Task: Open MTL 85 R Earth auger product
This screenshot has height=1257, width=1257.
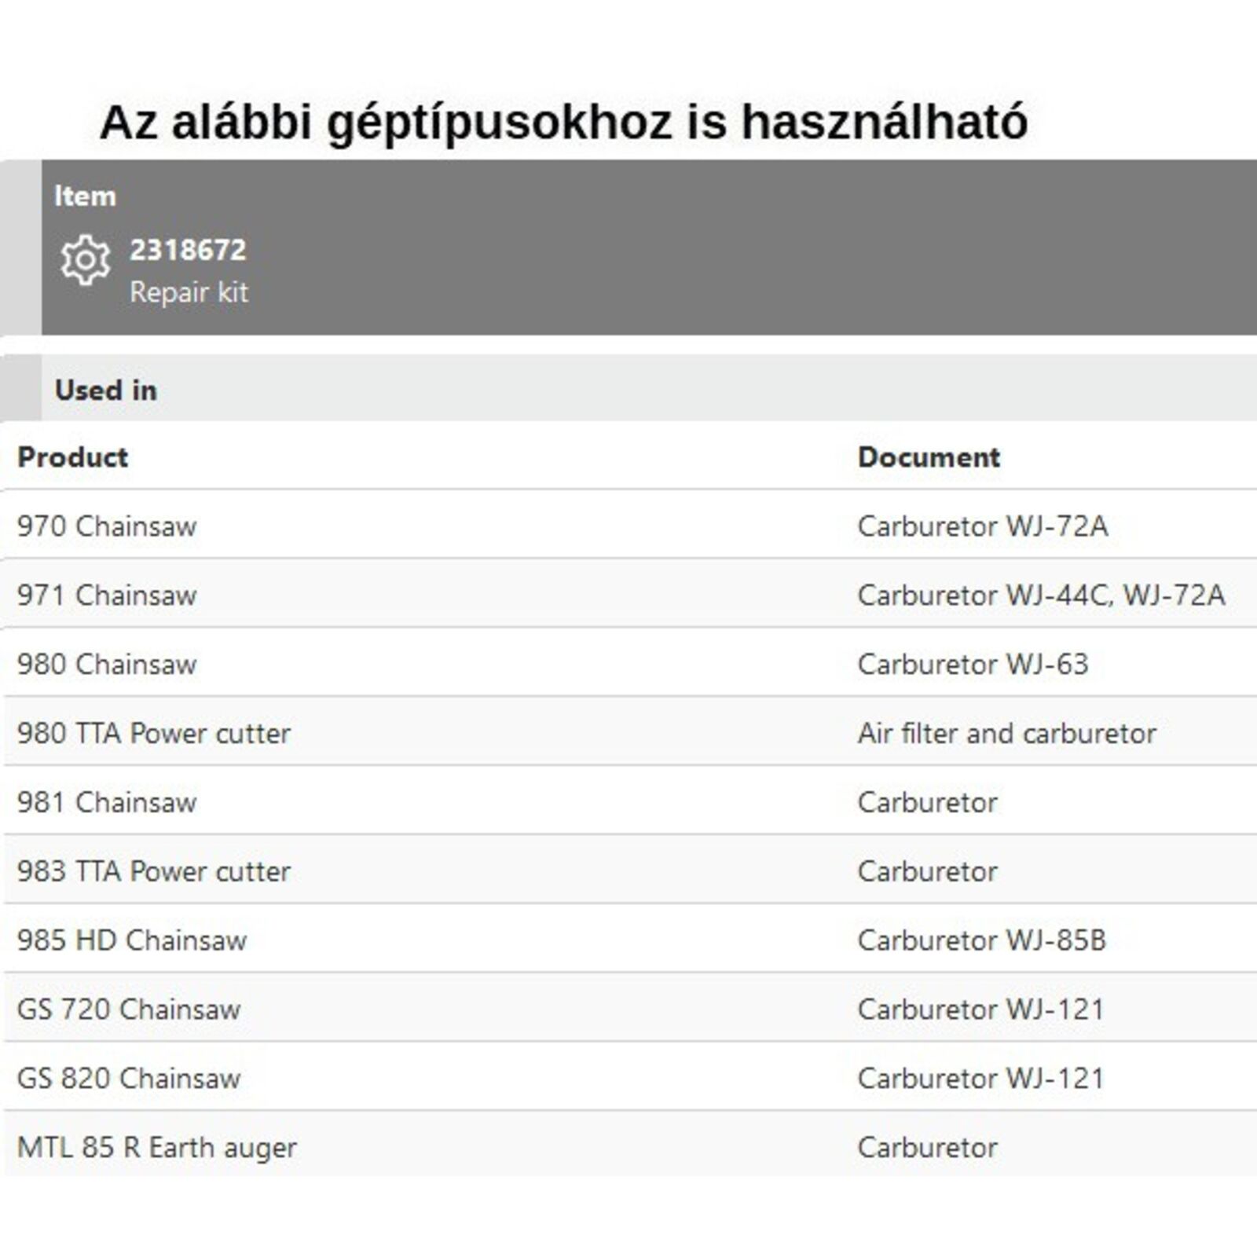Action: [x=157, y=1148]
